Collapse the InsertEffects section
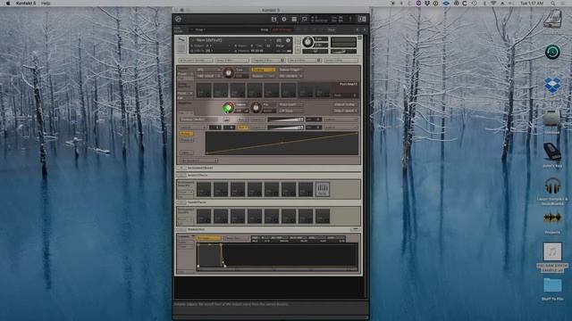The height and width of the screenshot is (321, 572). [181, 175]
